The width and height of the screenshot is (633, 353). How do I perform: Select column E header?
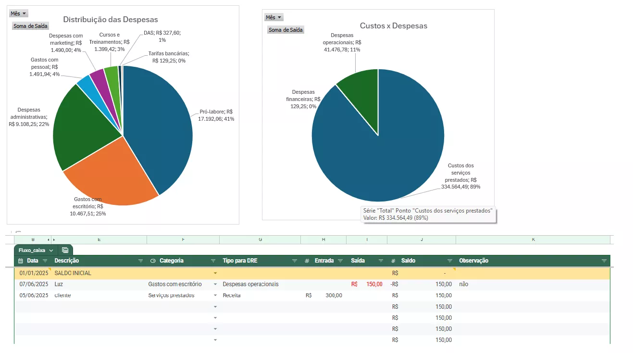click(x=99, y=240)
